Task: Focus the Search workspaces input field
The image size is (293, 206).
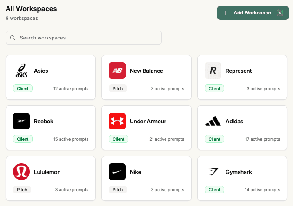Action: (x=88, y=38)
